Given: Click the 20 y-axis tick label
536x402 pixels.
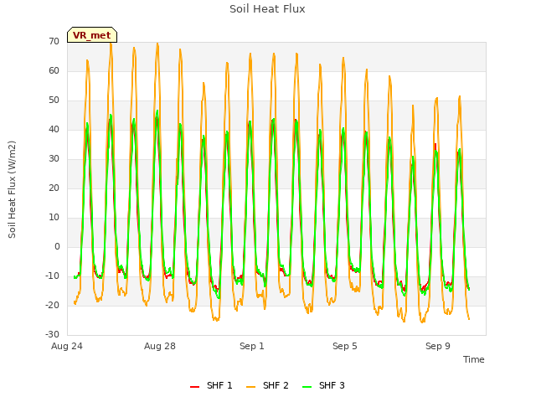Looking at the screenshot, I should pyautogui.click(x=54, y=188).
